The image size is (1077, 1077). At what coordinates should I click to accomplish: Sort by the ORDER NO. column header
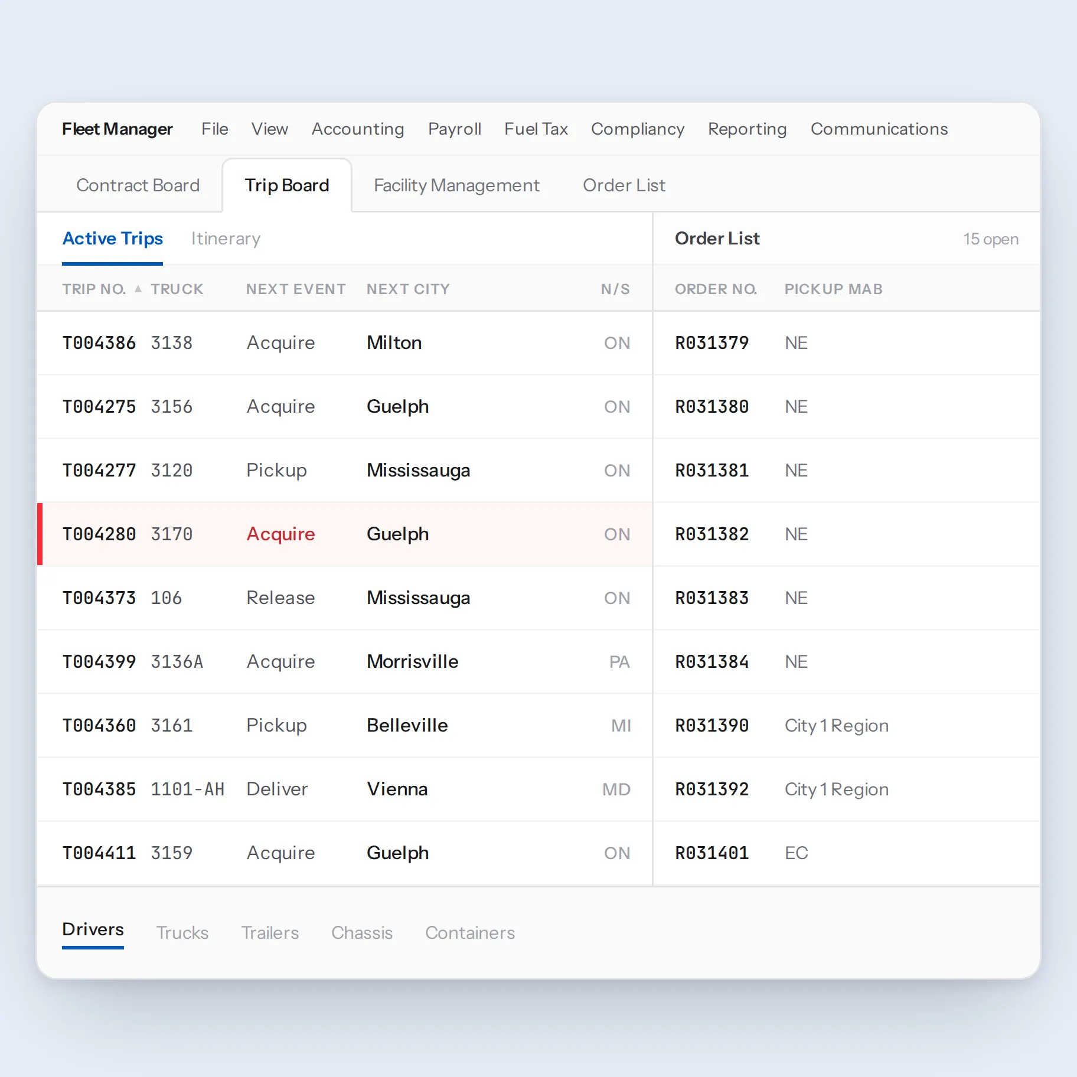(716, 289)
